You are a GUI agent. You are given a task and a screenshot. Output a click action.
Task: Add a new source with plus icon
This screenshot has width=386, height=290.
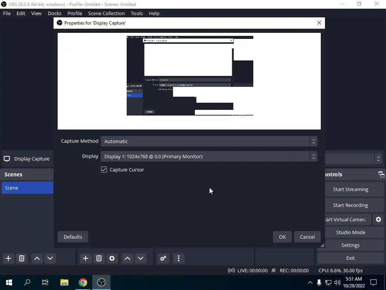pyautogui.click(x=86, y=258)
